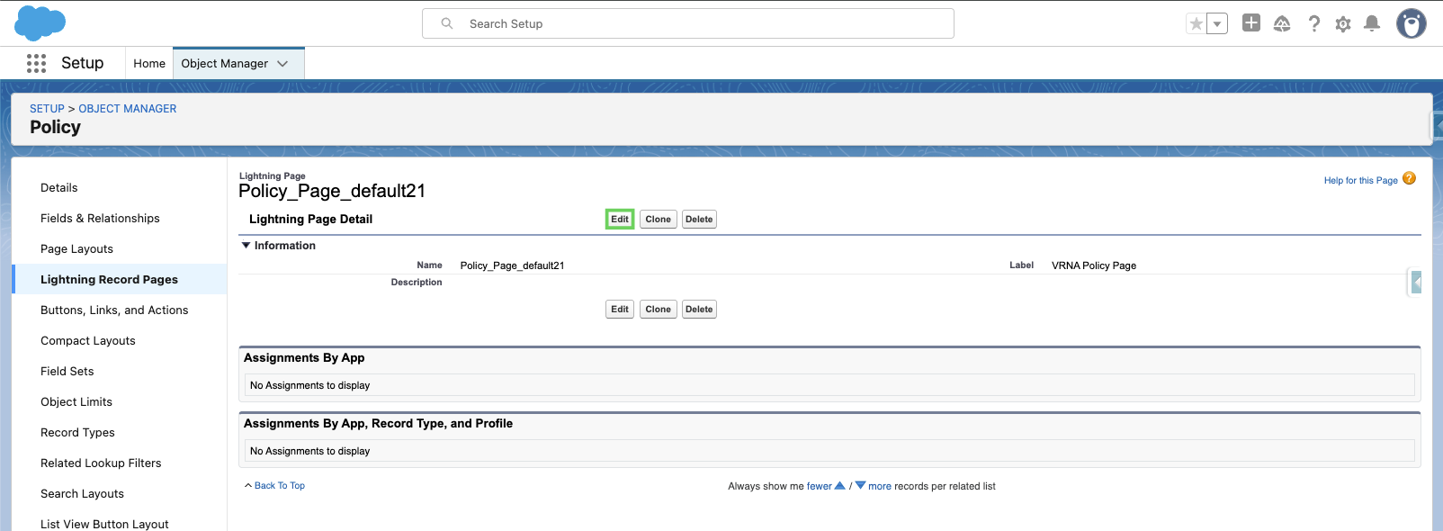Screen dimensions: 1443x531
Task: Open Search Layouts in the sidebar
Action: 83,493
